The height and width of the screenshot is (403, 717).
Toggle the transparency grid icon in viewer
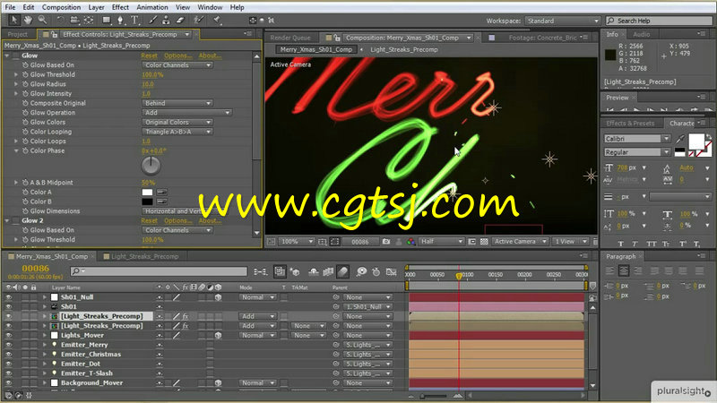click(484, 241)
